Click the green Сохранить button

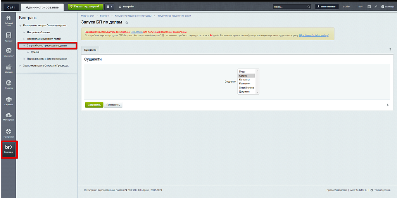pyautogui.click(x=94, y=105)
